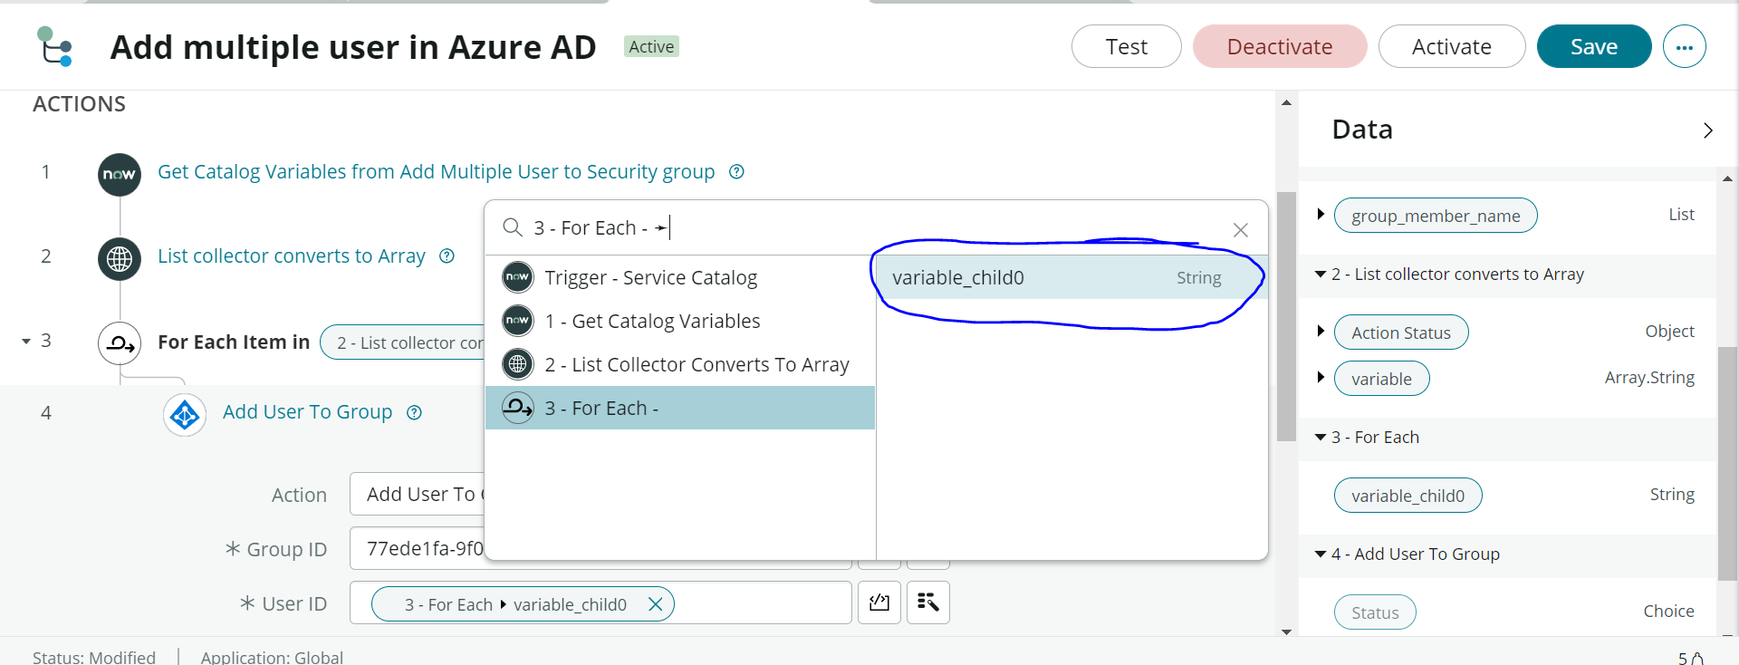
Task: Open help for List collector converts to Array
Action: tap(447, 256)
